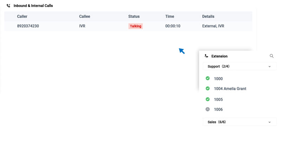
Task: Click the red Talking status badge
Action: pos(136,26)
